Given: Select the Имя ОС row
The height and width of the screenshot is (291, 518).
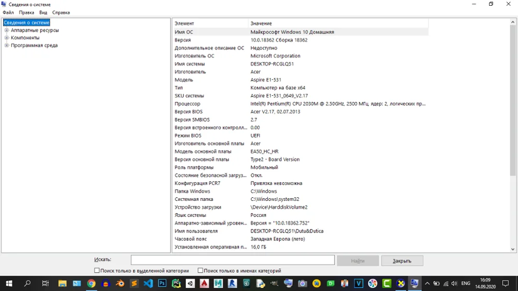Looking at the screenshot, I should (300, 32).
